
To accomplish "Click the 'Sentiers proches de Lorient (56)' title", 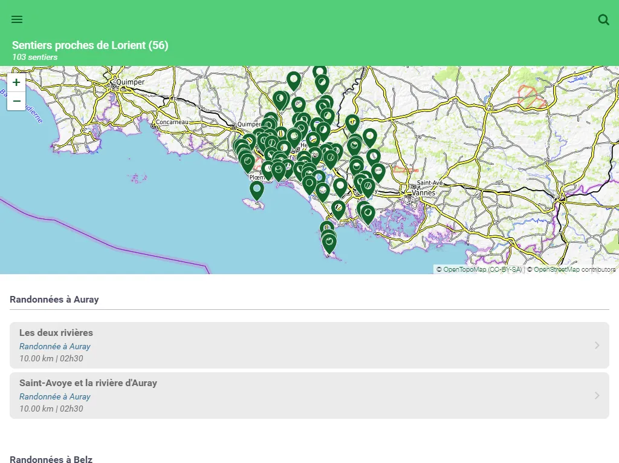I will point(90,45).
